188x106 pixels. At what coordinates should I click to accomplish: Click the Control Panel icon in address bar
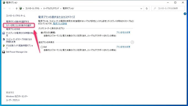point(21,8)
